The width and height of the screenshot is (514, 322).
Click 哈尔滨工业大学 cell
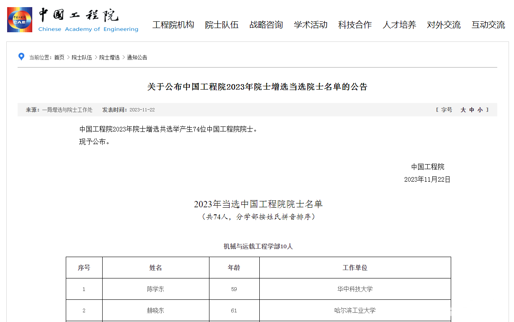(x=355, y=310)
